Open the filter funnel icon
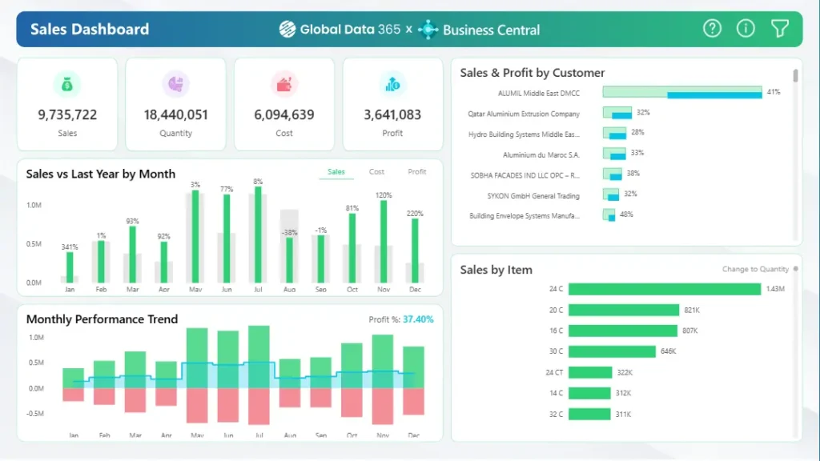The height and width of the screenshot is (461, 820). click(779, 28)
